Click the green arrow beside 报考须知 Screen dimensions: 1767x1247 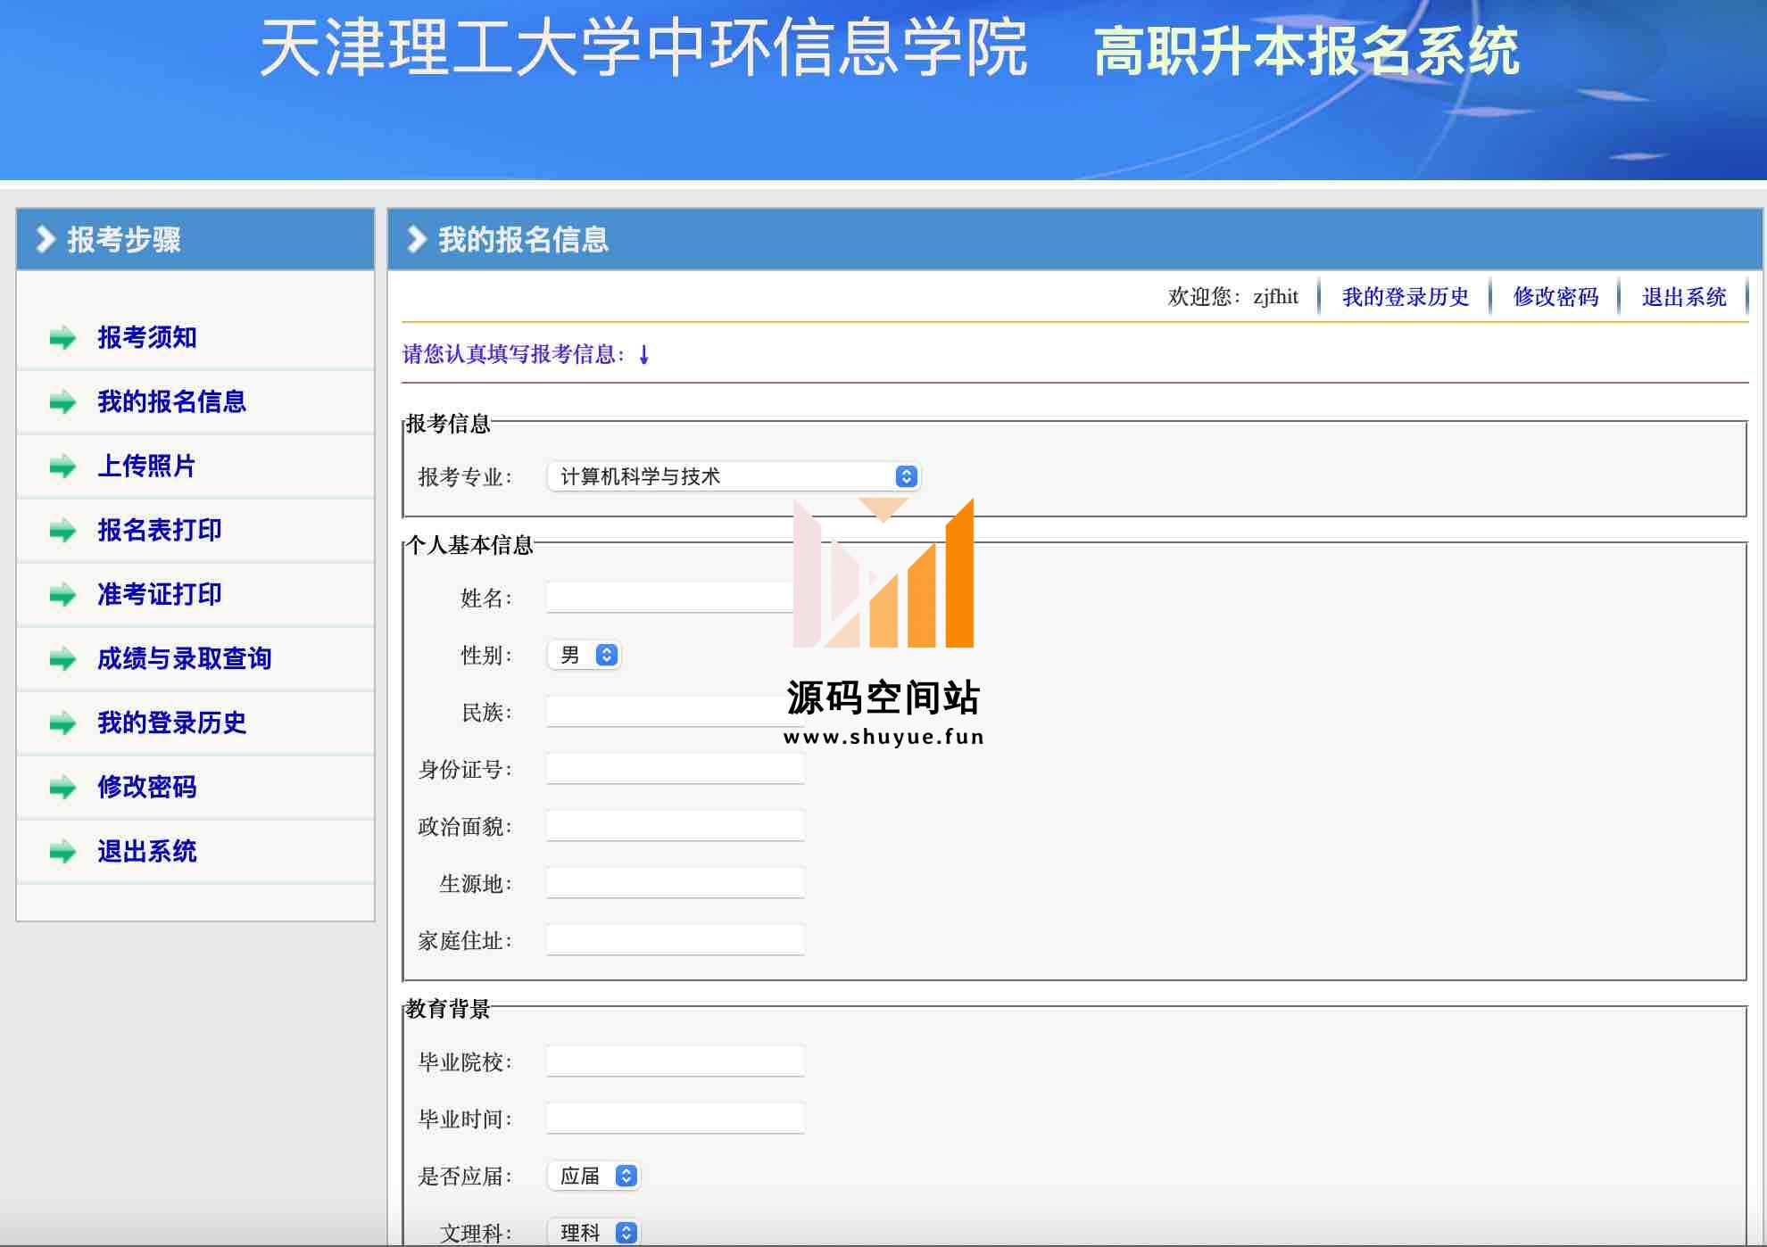pyautogui.click(x=62, y=338)
